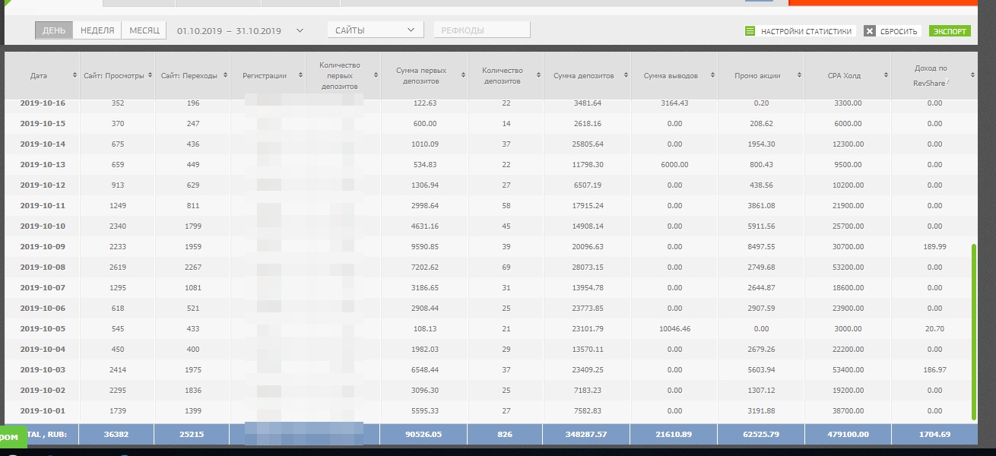The height and width of the screenshot is (456, 996).
Task: Click the green vertical table scrollbar
Action: point(974,331)
